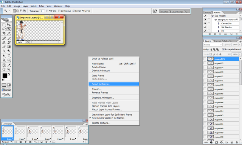The height and width of the screenshot is (145, 242).
Task: Pick the Eraser tool
Action: (x=4, y=47)
